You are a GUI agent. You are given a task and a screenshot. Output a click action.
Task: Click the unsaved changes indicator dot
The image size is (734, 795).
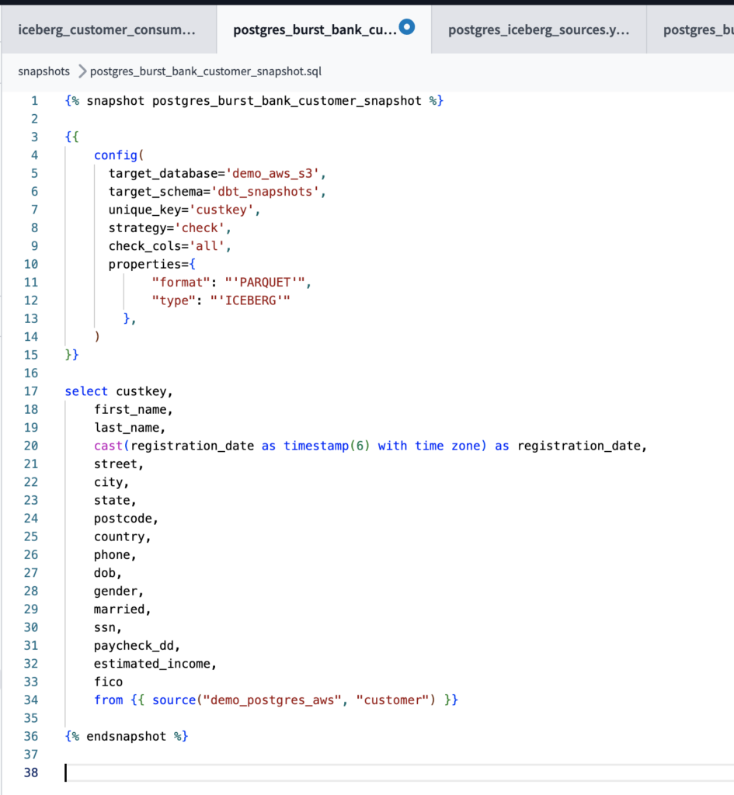pos(407,26)
